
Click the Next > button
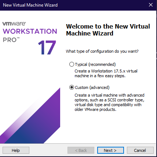pos(110,150)
